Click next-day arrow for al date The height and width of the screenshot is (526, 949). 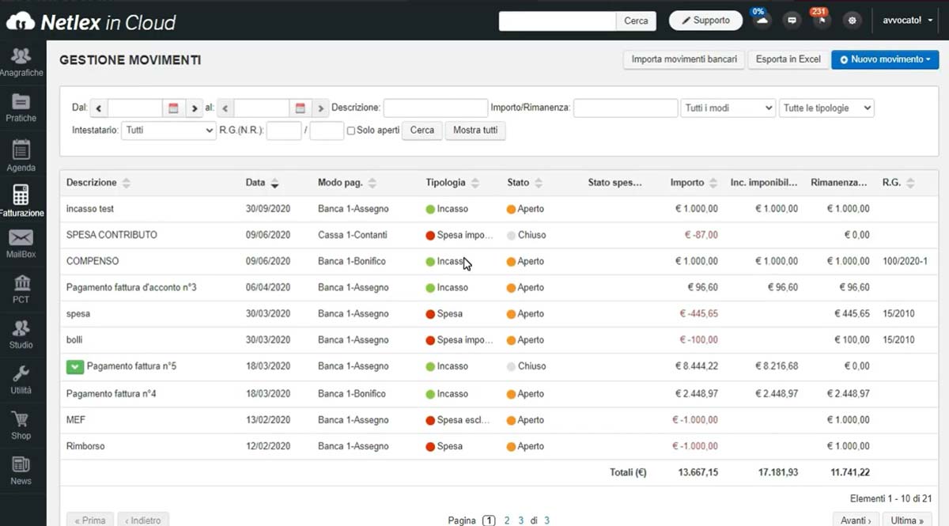pyautogui.click(x=320, y=108)
